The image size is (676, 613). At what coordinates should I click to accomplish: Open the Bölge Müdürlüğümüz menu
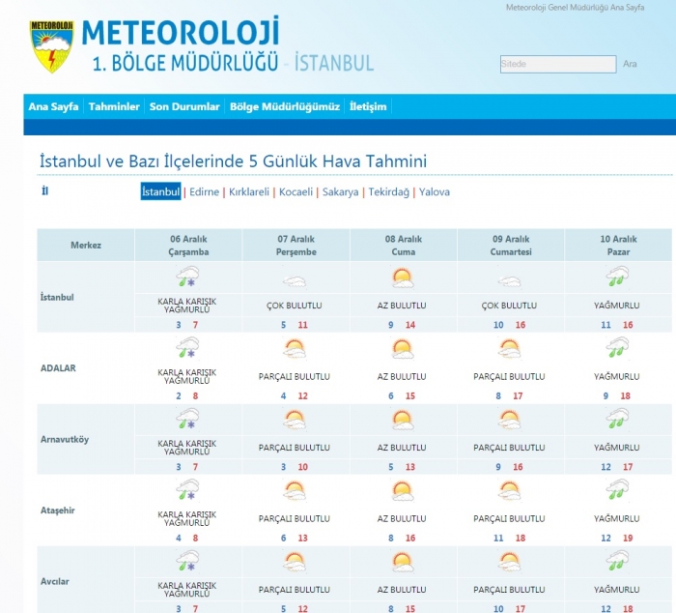click(285, 106)
